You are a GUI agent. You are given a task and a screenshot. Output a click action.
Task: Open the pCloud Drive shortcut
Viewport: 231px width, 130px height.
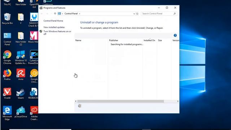[21, 112]
